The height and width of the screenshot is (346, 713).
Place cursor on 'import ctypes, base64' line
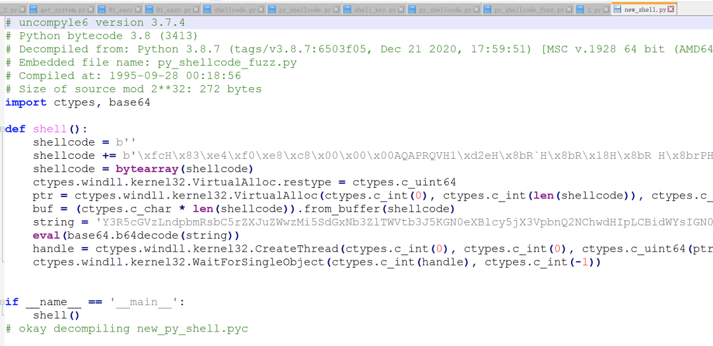pos(78,102)
